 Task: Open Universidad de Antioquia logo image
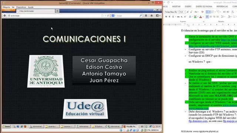pos(46,71)
